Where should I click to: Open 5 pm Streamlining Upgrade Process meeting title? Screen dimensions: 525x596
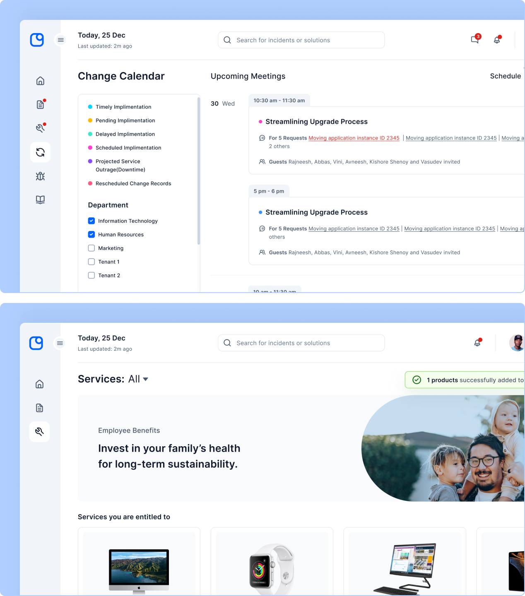317,212
